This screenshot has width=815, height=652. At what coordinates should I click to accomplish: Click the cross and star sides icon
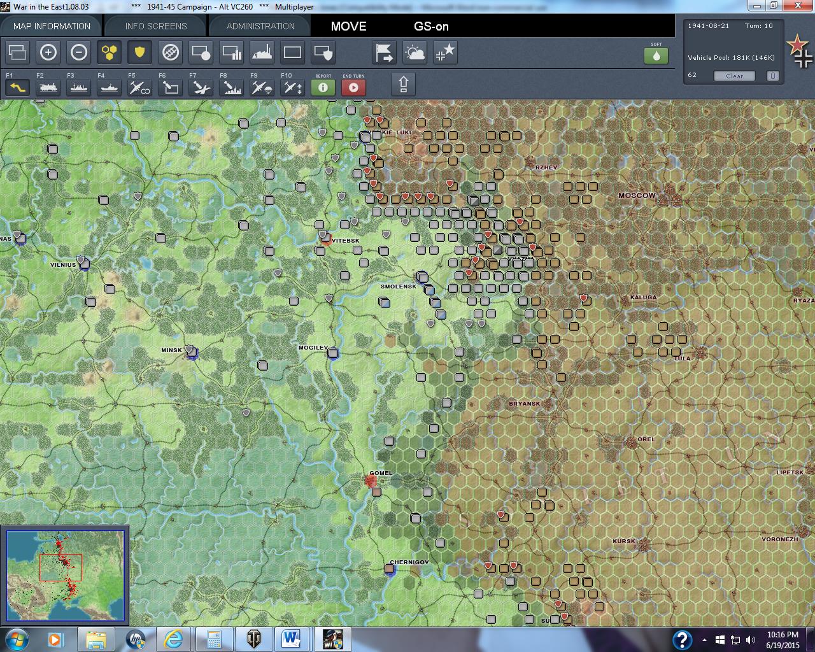tap(445, 52)
